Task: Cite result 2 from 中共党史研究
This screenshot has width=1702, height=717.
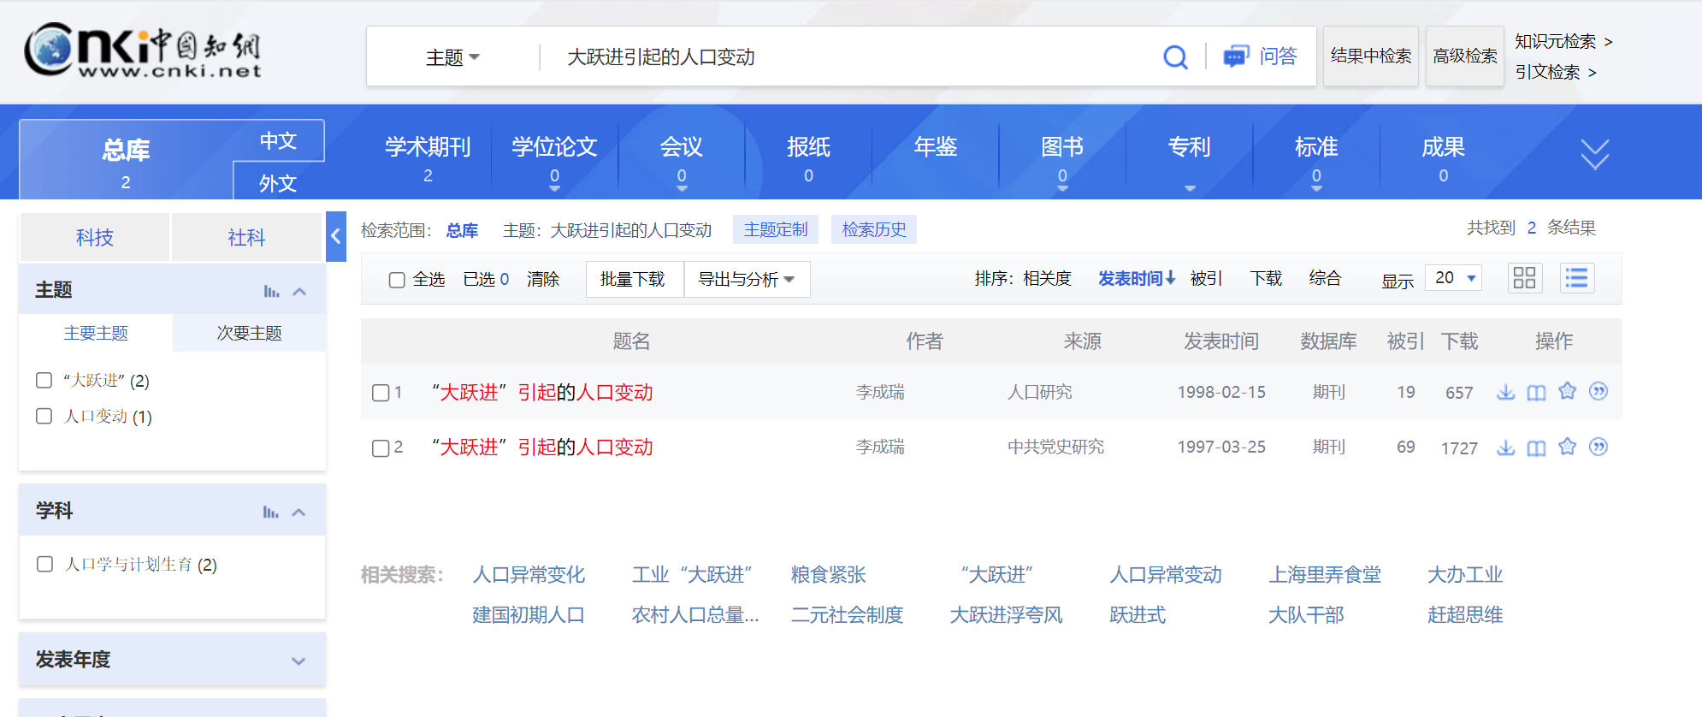Action: pyautogui.click(x=1598, y=447)
